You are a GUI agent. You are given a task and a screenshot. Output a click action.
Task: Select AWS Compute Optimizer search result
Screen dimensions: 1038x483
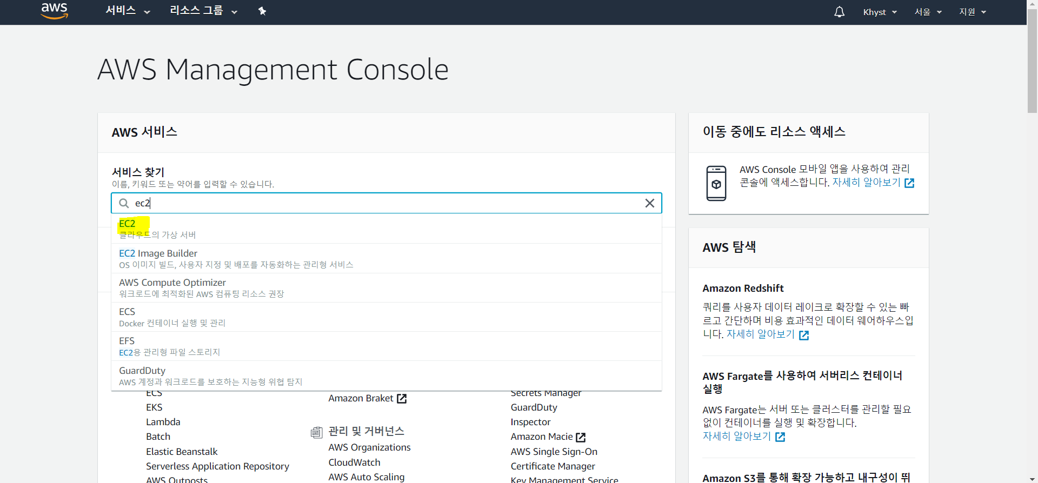[x=387, y=287]
